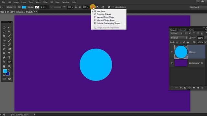Viewport: 207px width, 116px height.
Task: Open the Untitled-1 workspace dropdown
Action: pos(198,7)
